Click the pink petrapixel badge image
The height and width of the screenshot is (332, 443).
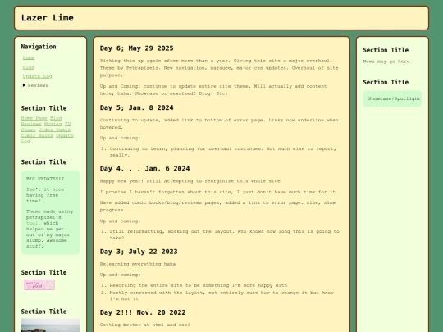pyautogui.click(x=39, y=284)
